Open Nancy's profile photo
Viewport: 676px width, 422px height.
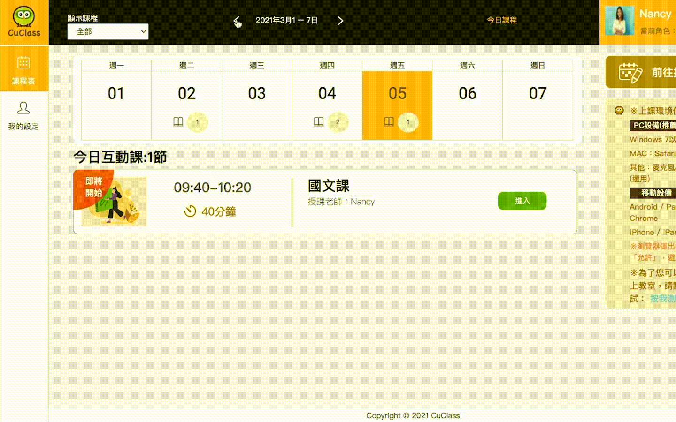pos(619,21)
